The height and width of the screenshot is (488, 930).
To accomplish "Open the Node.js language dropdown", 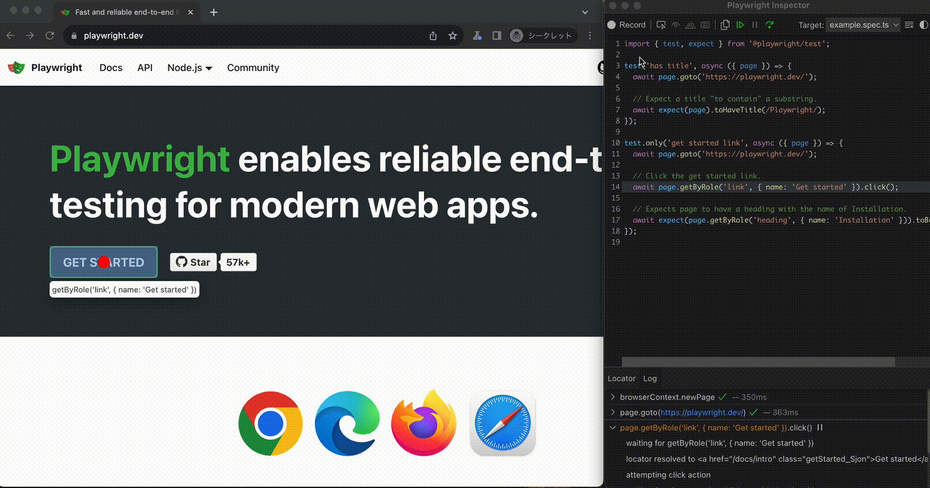I will pos(190,67).
